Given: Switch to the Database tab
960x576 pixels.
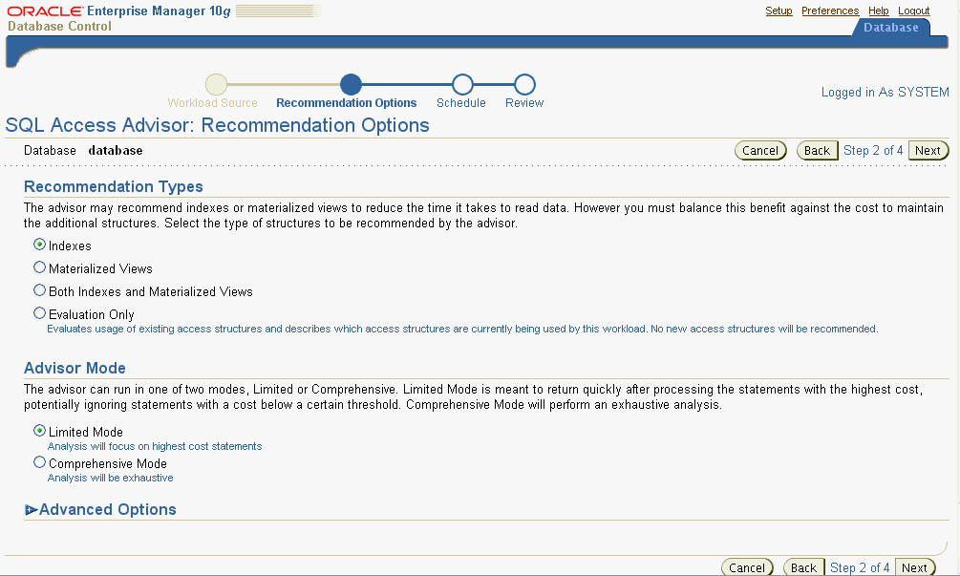Looking at the screenshot, I should tap(890, 28).
